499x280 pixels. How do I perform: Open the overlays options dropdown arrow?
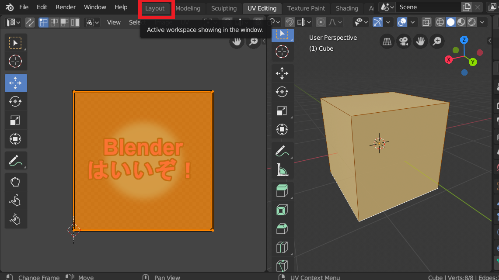click(413, 22)
